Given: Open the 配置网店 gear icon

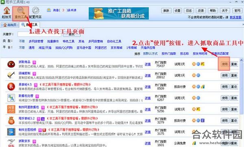Looking at the screenshot, I should [35, 11].
